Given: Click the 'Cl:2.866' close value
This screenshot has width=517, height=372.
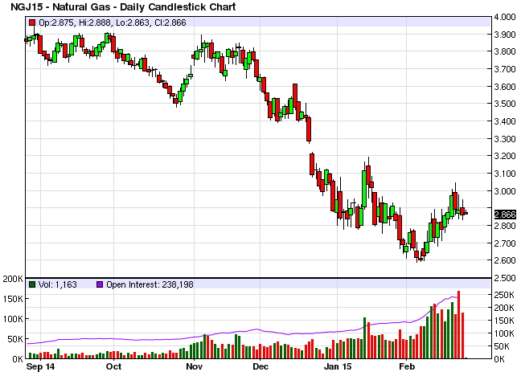Looking at the screenshot, I should pos(170,22).
